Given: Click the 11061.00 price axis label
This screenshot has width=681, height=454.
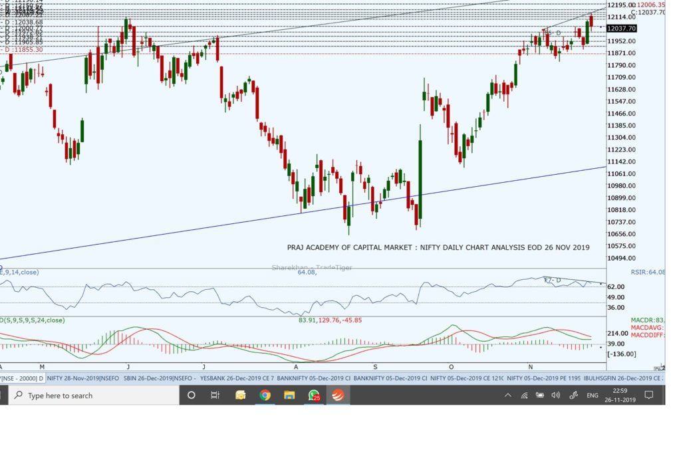Looking at the screenshot, I should tap(622, 173).
